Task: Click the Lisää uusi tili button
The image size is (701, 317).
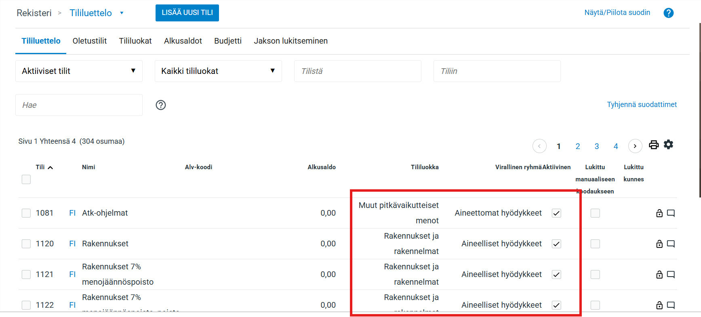Action: click(187, 13)
